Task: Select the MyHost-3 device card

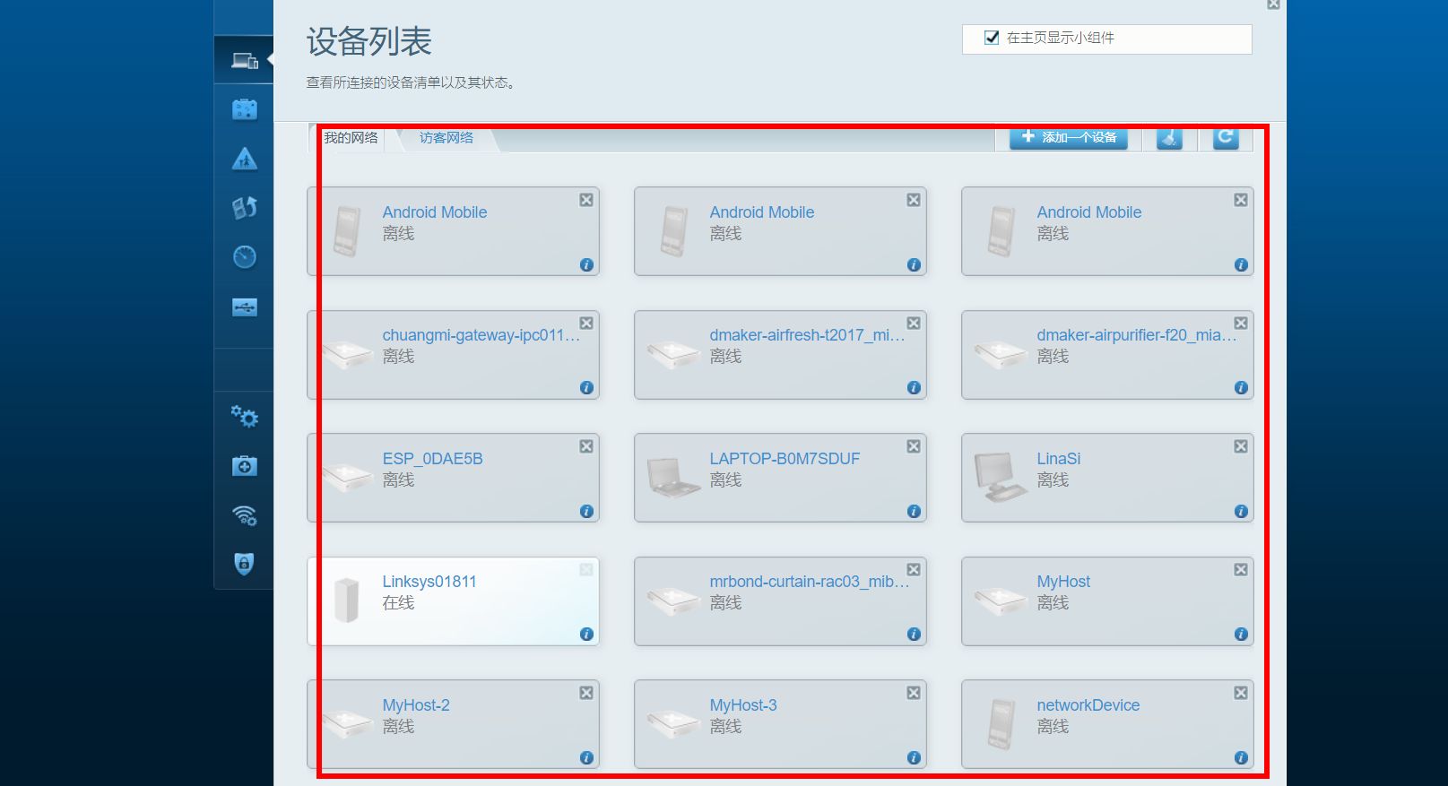Action: 779,724
